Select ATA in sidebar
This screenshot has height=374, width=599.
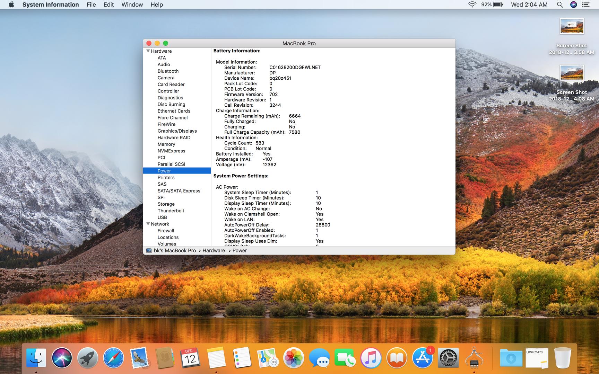coord(162,58)
